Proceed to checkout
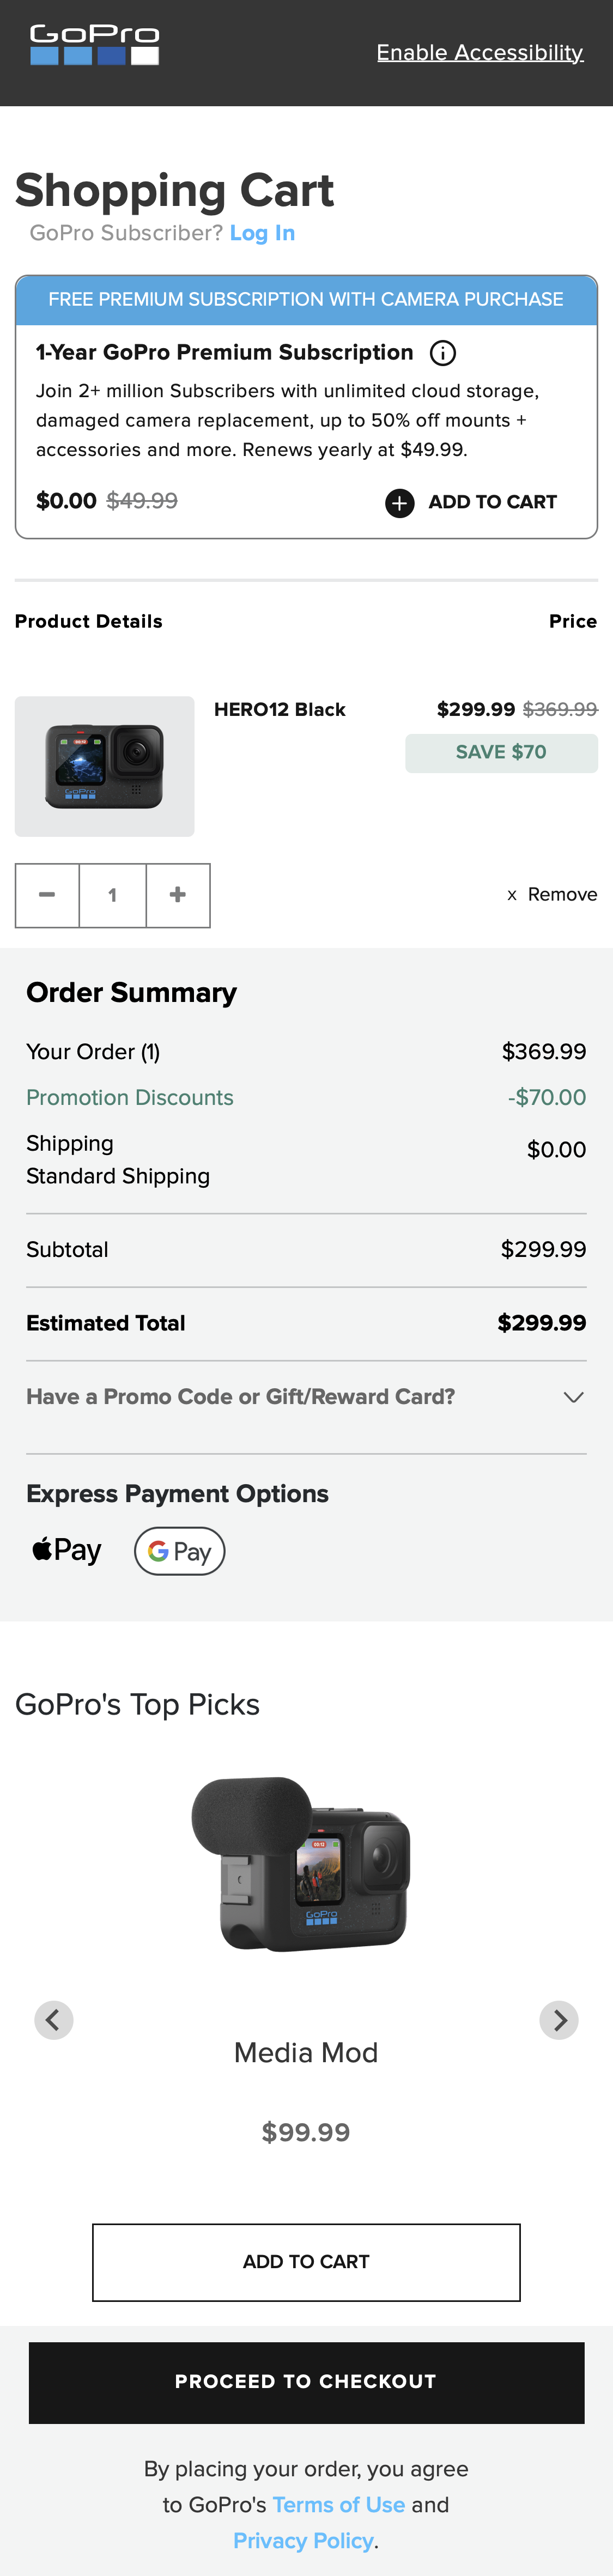This screenshot has height=2576, width=613. point(306,2381)
